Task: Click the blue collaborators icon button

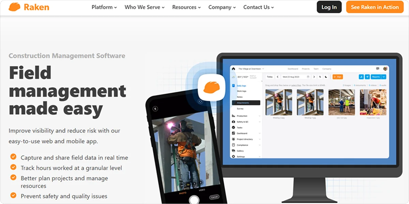Action: tap(361, 77)
